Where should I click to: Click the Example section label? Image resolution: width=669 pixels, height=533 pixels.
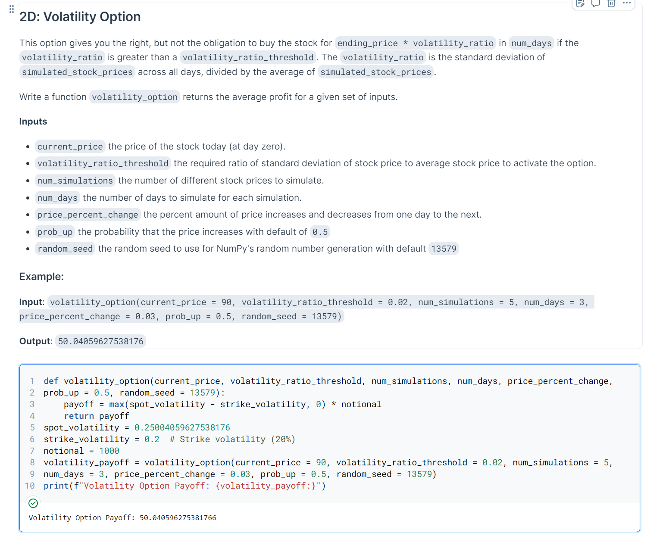point(41,276)
